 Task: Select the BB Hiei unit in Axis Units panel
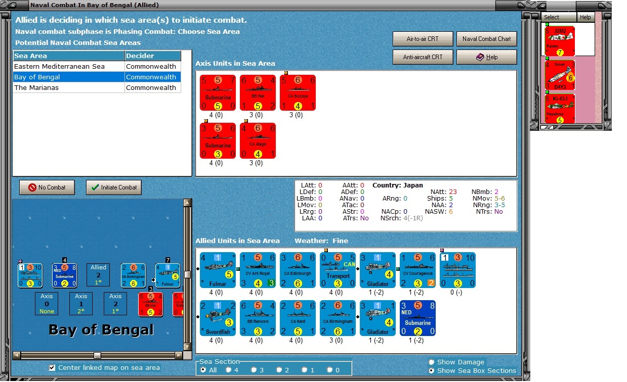(x=258, y=92)
